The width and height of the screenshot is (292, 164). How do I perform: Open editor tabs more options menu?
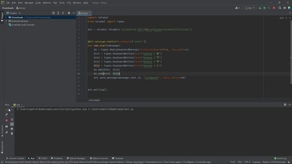(290, 13)
